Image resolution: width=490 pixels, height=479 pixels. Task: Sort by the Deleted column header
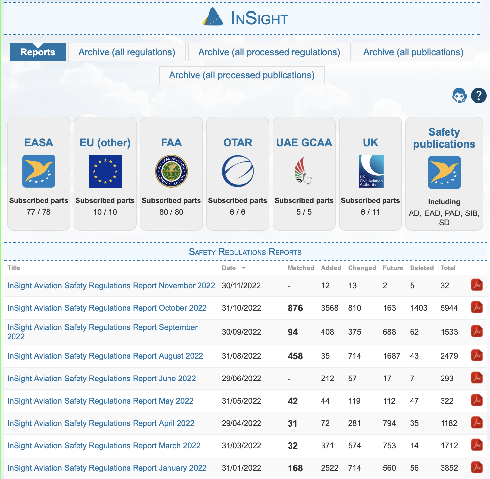(x=422, y=268)
